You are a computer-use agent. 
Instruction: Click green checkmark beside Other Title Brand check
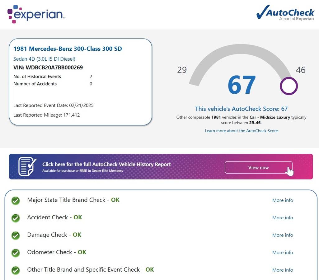click(x=16, y=270)
